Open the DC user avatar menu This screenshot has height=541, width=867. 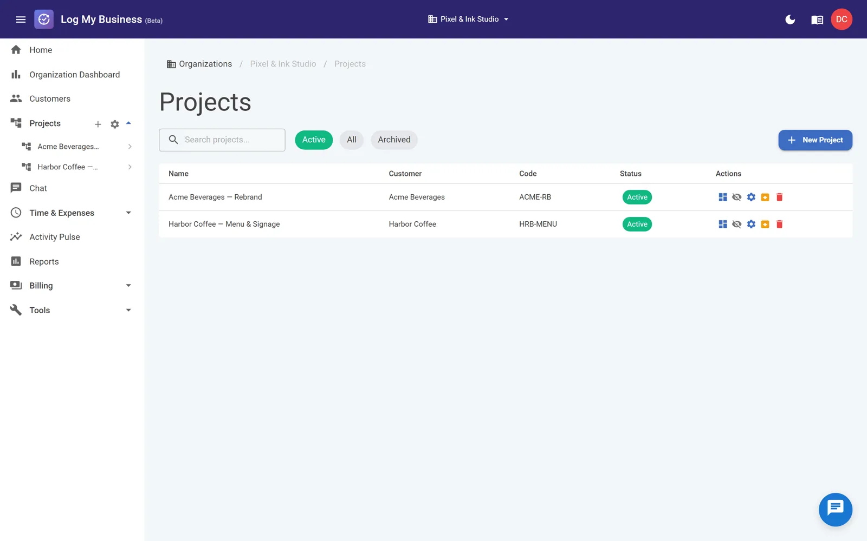(x=842, y=19)
